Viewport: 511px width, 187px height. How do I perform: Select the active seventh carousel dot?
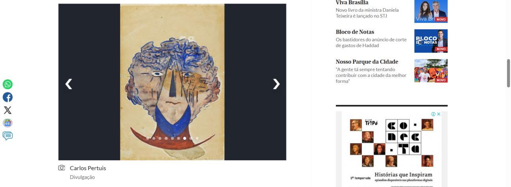point(185,138)
